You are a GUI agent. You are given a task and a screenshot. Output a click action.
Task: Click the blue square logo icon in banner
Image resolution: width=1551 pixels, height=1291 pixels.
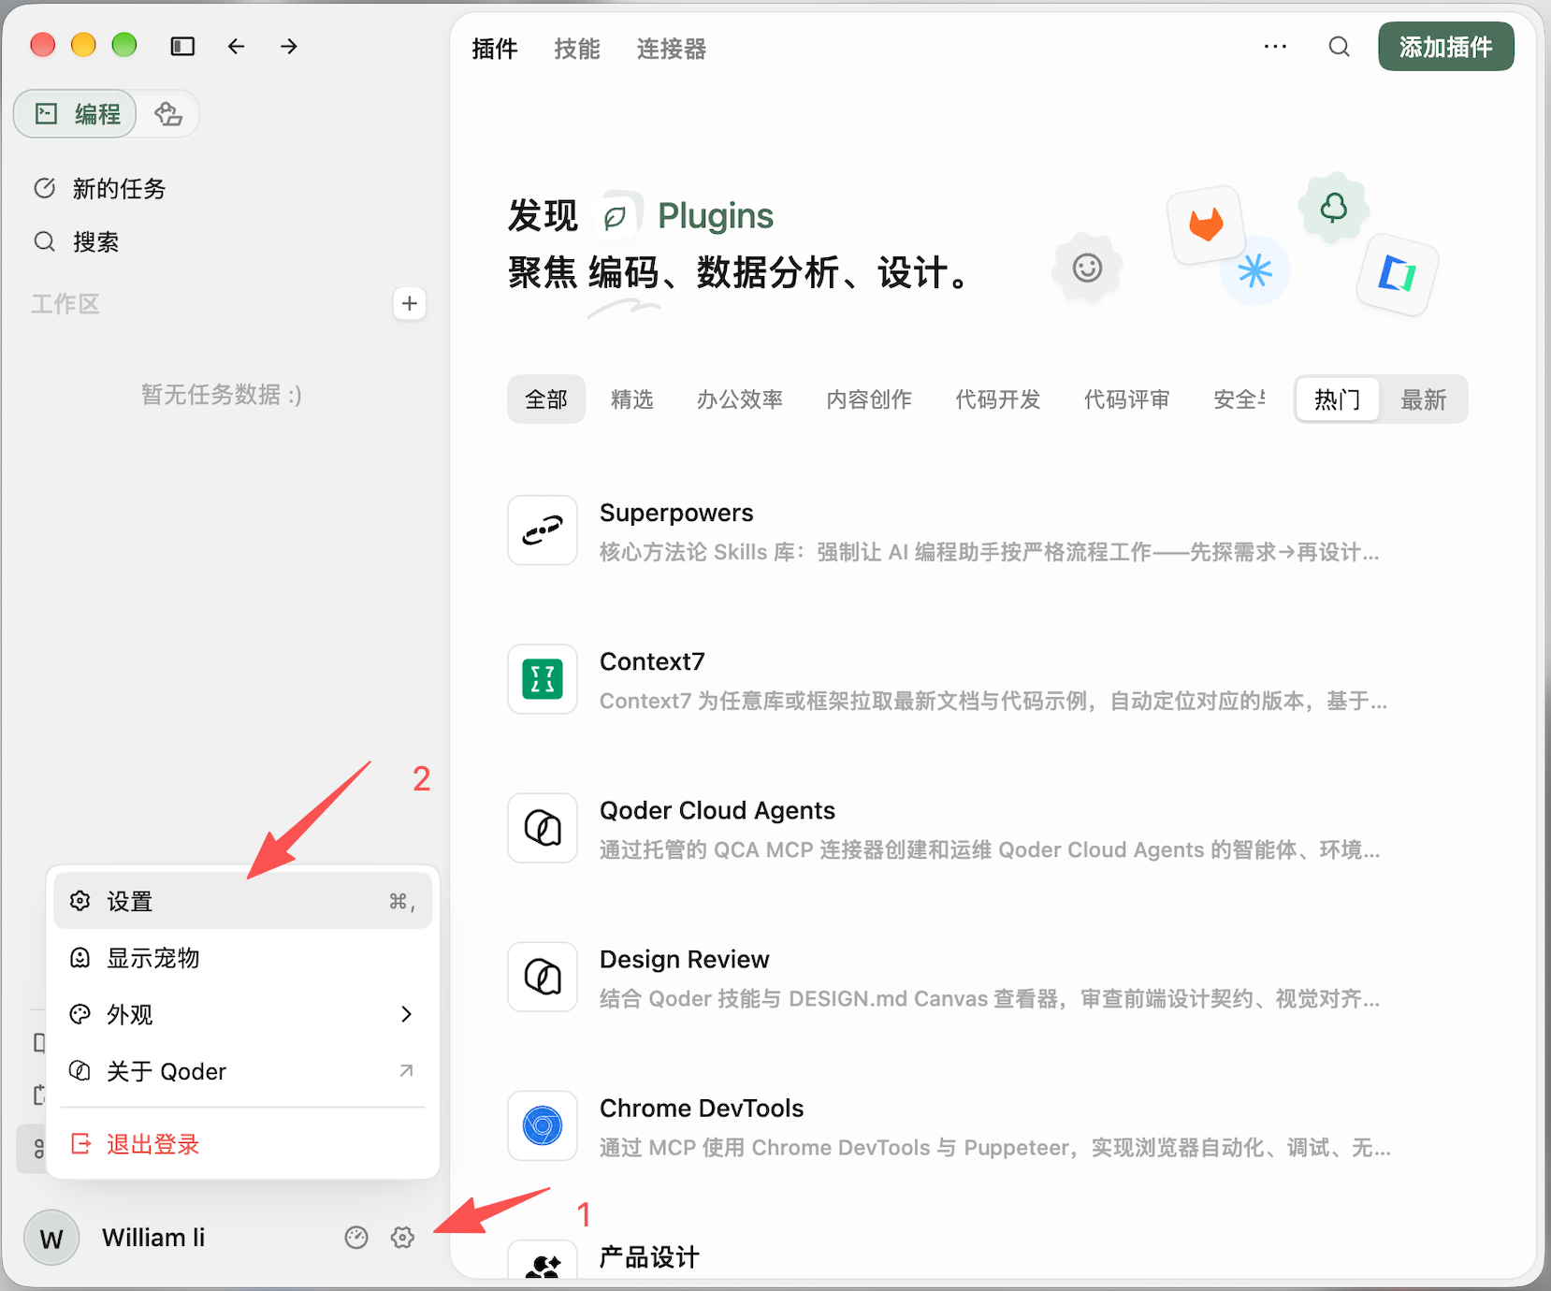coord(1398,274)
